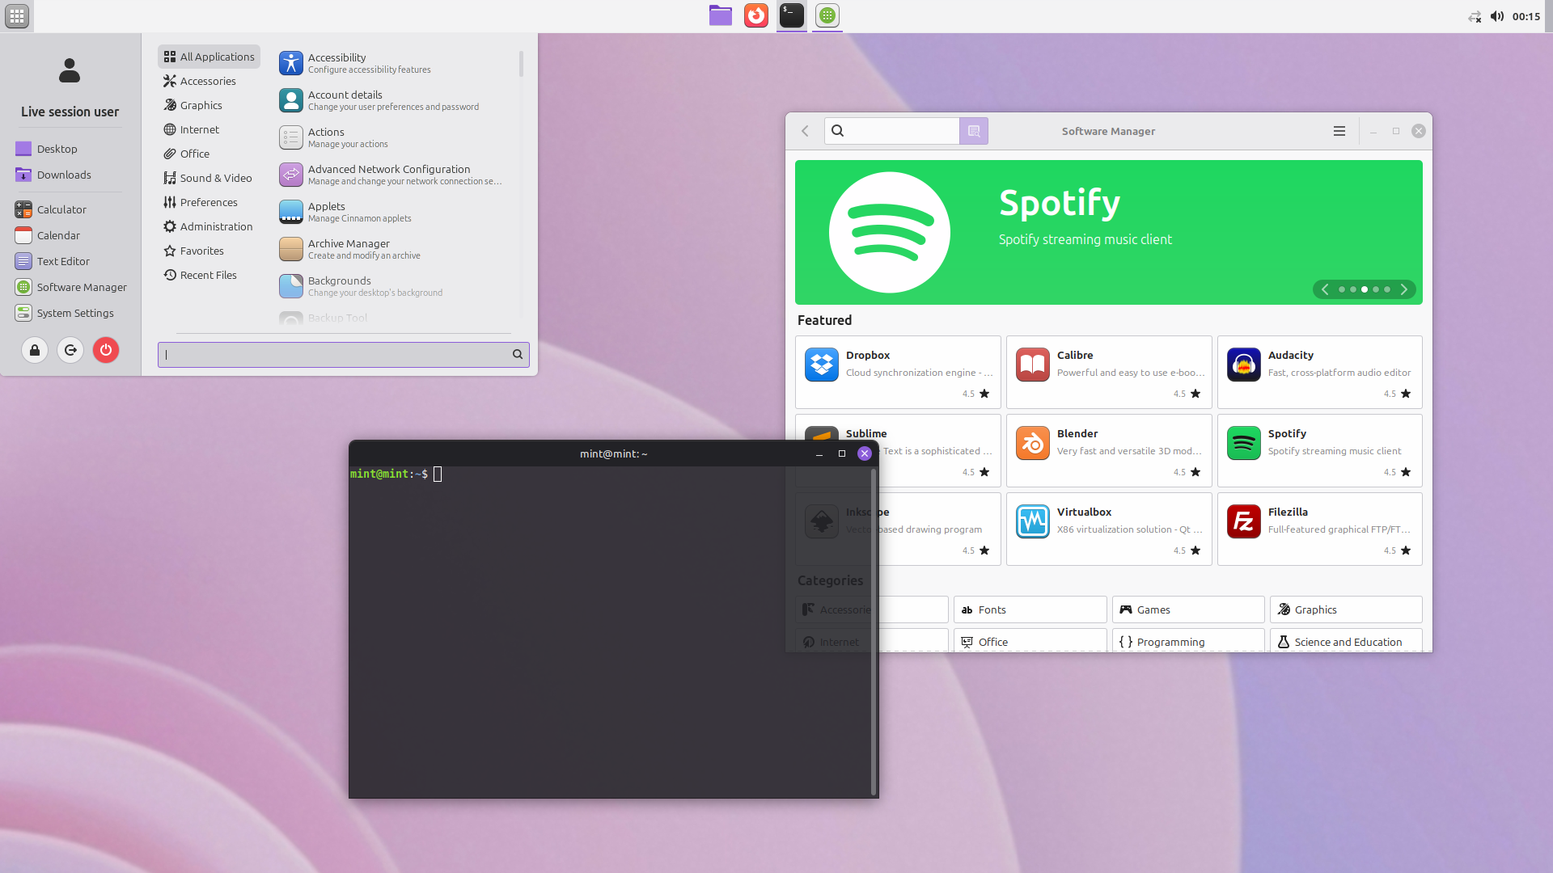
Task: Open the Programming category button
Action: (x=1187, y=642)
